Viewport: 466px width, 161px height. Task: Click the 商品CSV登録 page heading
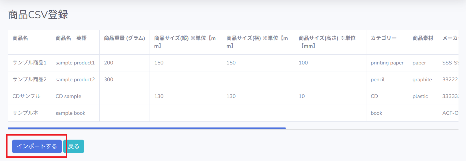pos(38,14)
